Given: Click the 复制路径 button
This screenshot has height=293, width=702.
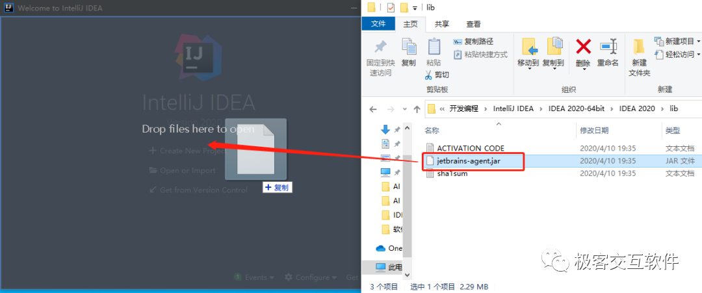Looking at the screenshot, I should (474, 42).
